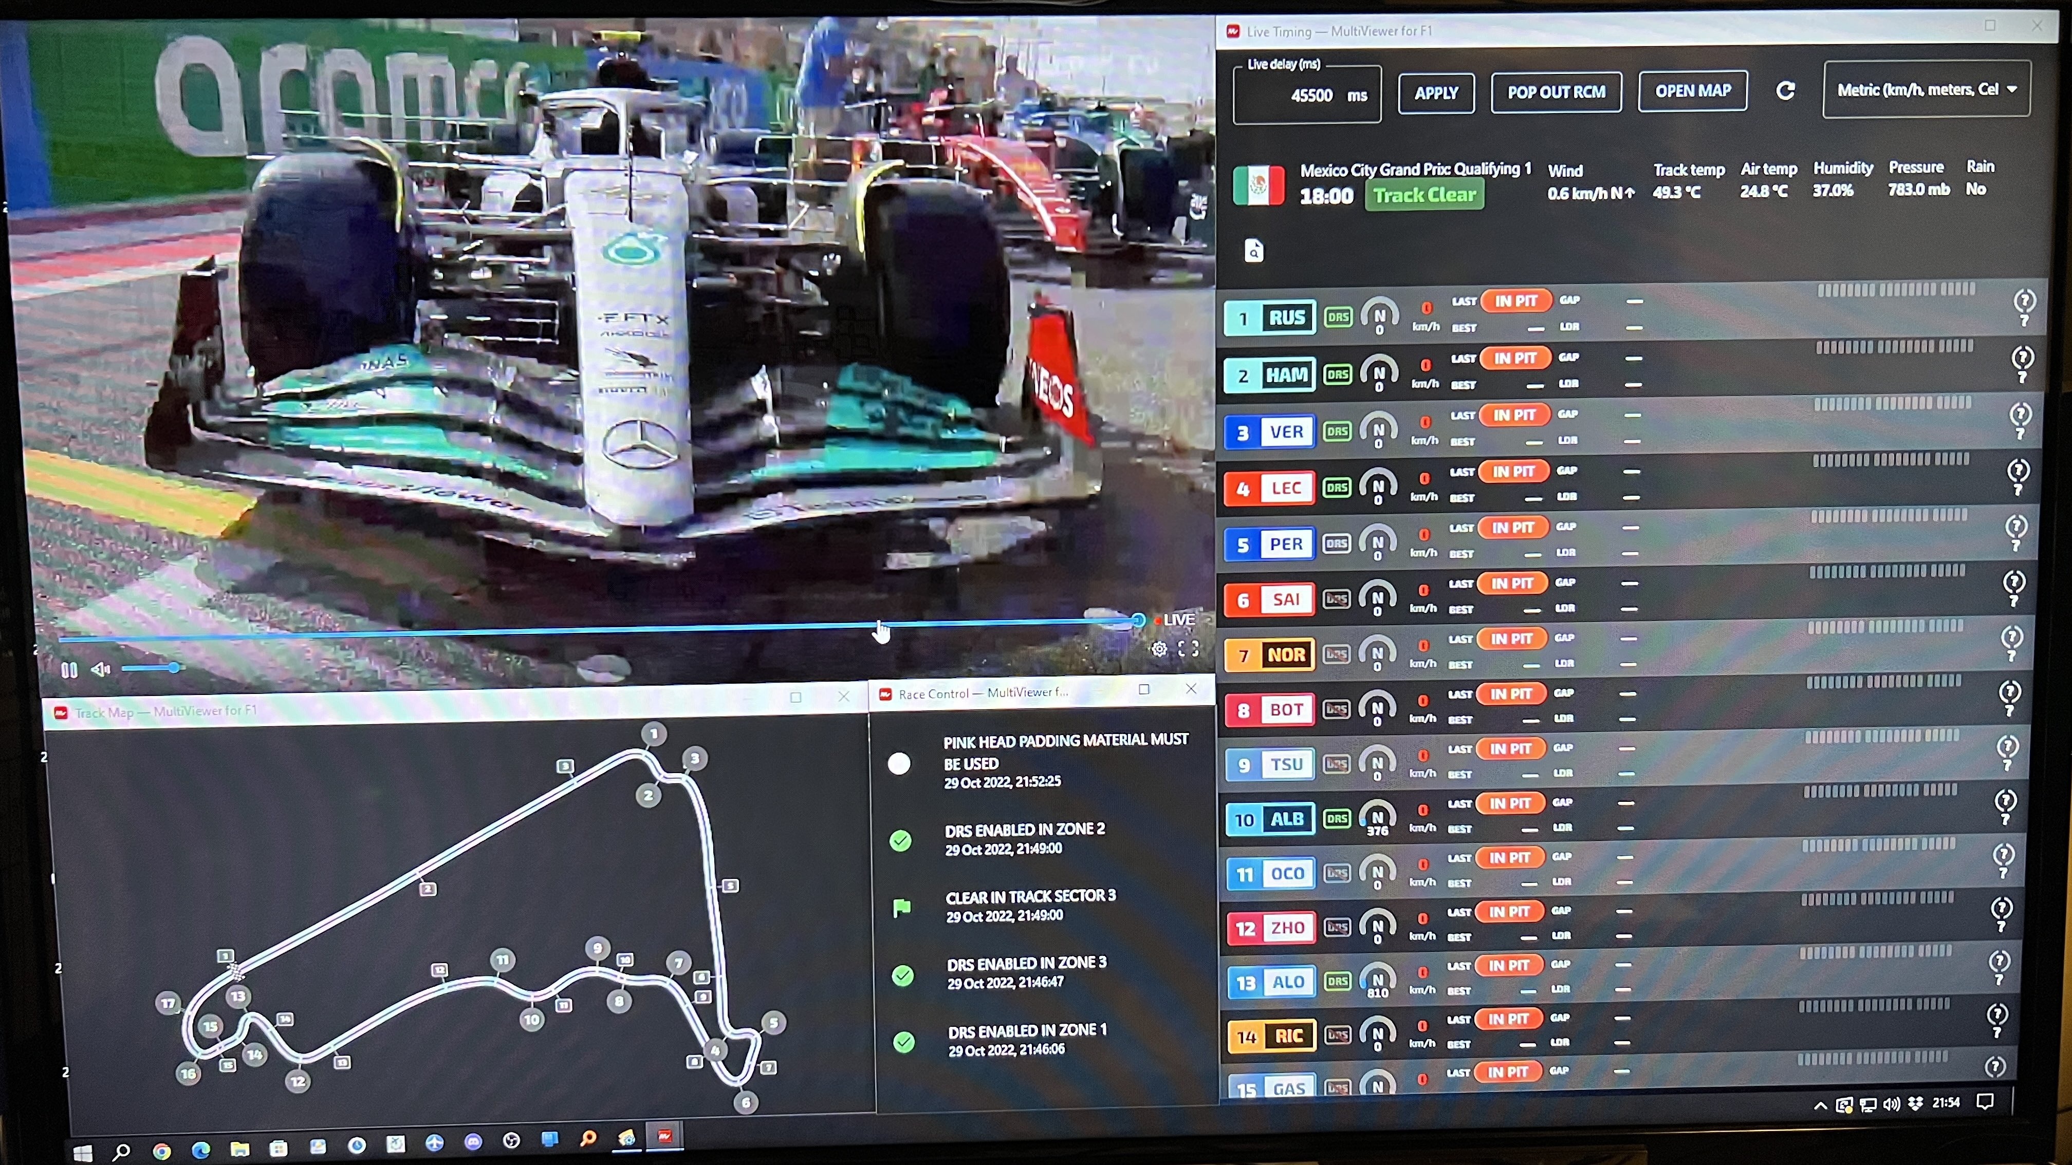This screenshot has height=1165, width=2072.
Task: Click the live delay ms input field
Action: 1307,95
